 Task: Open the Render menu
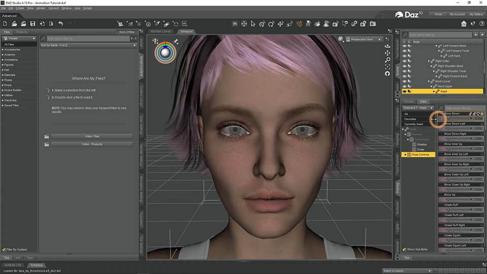[x=41, y=9]
